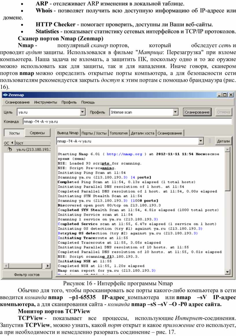The image size is (236, 336).
Task: Click the hosts list scroll-left arrow
Action: tap(6, 266)
